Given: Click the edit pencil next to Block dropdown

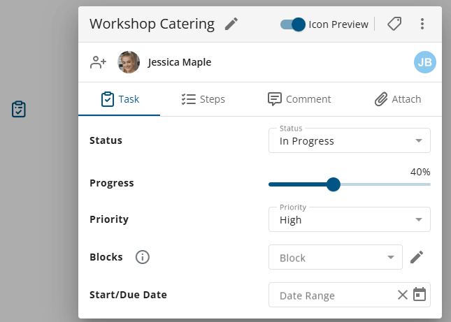Looking at the screenshot, I should 417,258.
